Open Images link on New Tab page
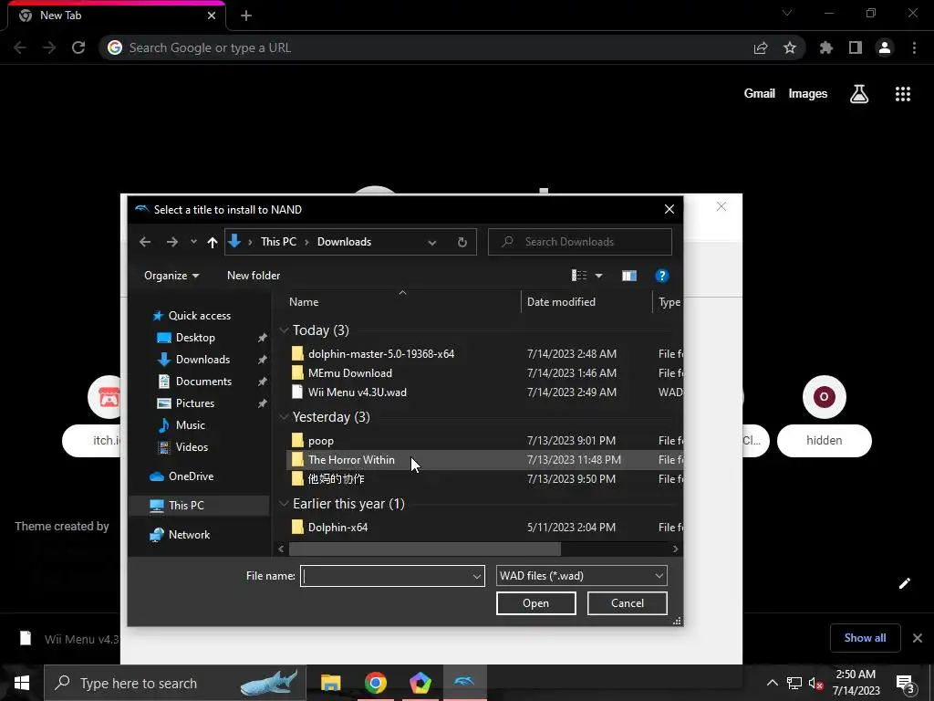Screen dimensions: 934x701 808,94
